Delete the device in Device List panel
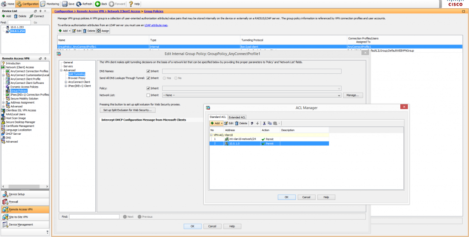The image size is (469, 237). pyautogui.click(x=20, y=16)
